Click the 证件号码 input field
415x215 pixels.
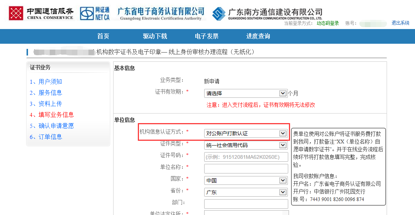pos(246,157)
